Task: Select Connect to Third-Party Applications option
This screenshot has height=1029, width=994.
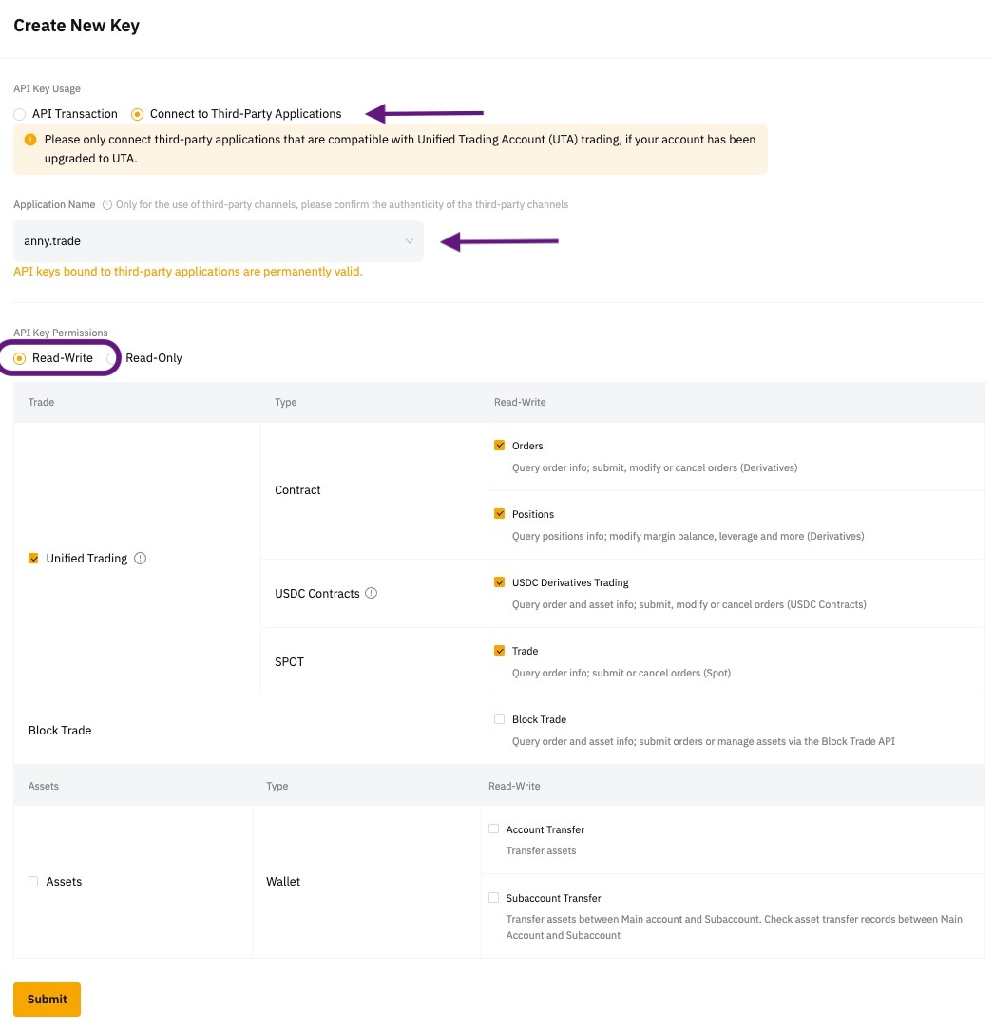Action: pos(138,114)
